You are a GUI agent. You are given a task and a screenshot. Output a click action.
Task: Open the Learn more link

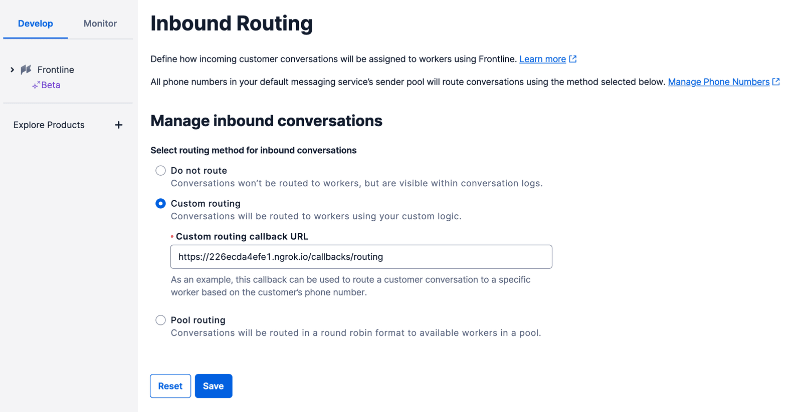(543, 59)
